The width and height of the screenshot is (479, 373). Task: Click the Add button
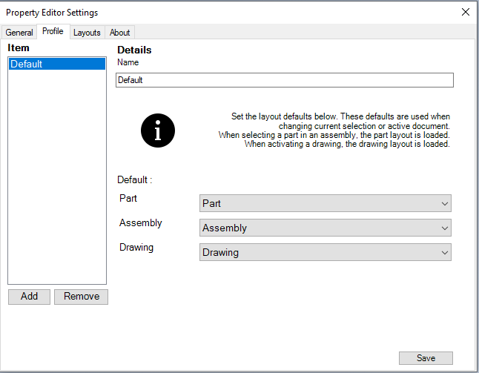(29, 297)
